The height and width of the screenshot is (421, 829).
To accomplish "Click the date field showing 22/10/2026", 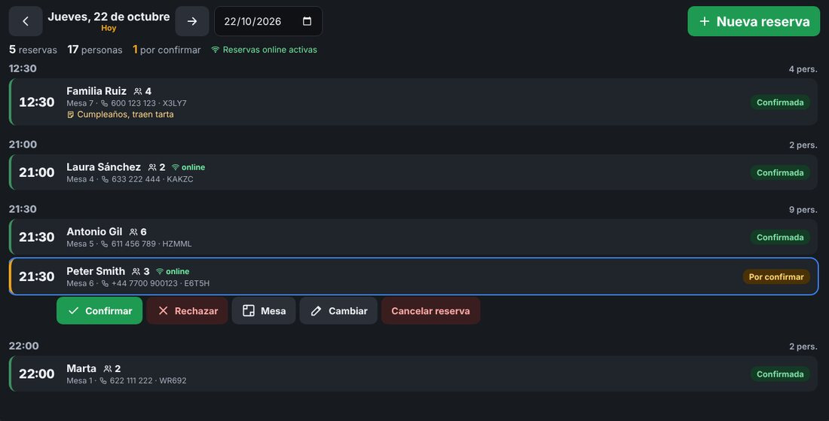I will 268,21.
